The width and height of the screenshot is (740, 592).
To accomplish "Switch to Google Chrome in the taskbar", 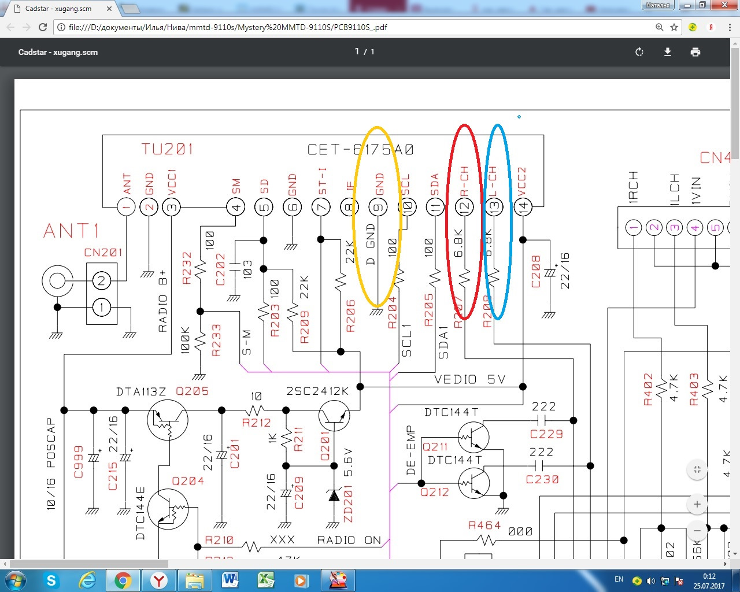I will (123, 580).
